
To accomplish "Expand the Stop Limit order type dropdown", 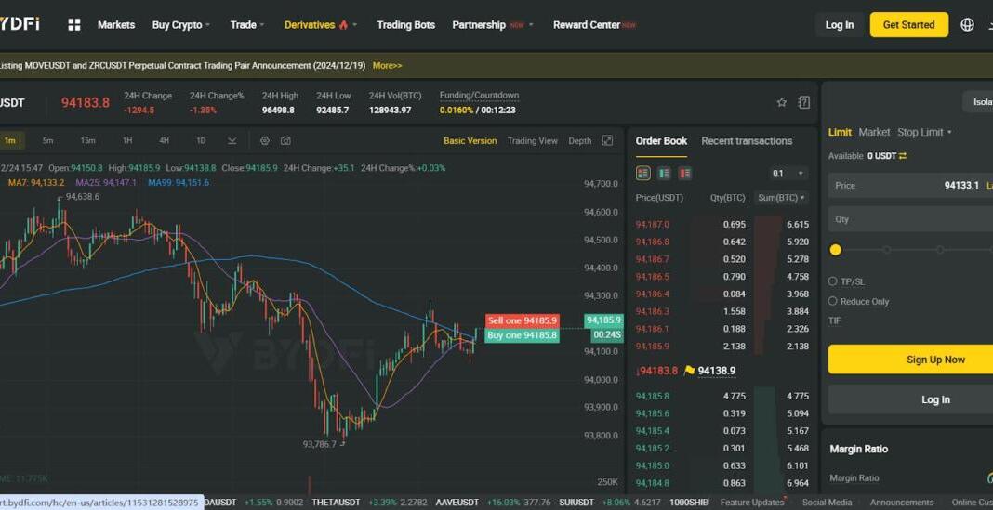I will 924,132.
